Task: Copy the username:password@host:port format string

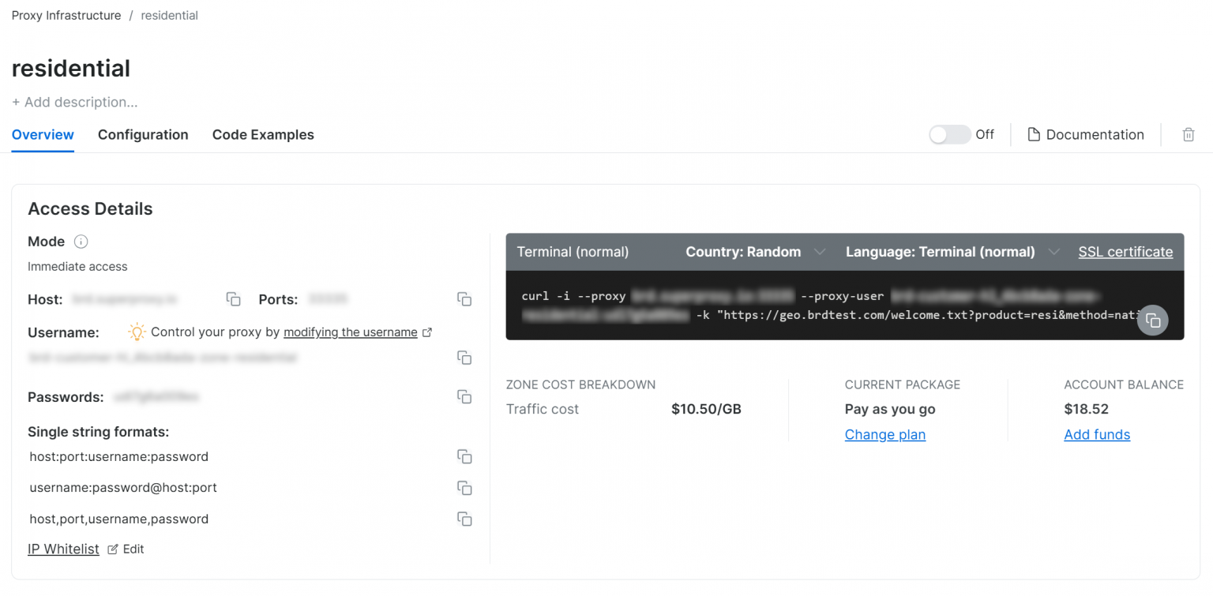Action: click(464, 487)
